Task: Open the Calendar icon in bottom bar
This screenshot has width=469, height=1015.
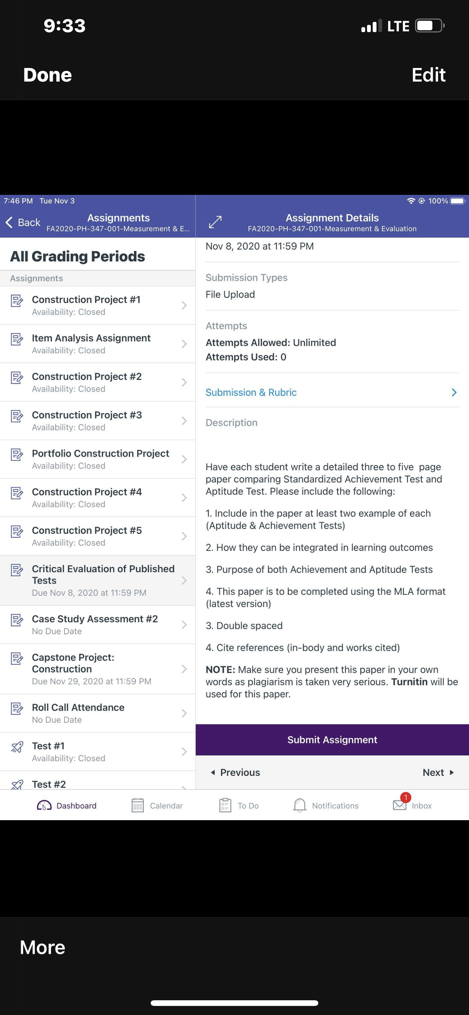Action: (x=137, y=805)
